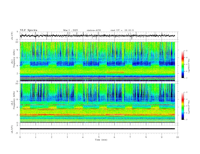
Task: Click the "-3" value on ch.1 color bar
Action: click(186, 51)
